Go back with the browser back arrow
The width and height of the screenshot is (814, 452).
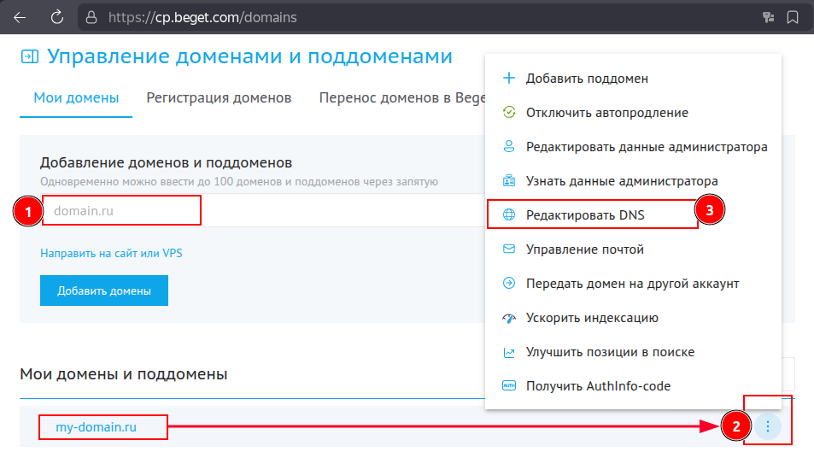pyautogui.click(x=20, y=18)
